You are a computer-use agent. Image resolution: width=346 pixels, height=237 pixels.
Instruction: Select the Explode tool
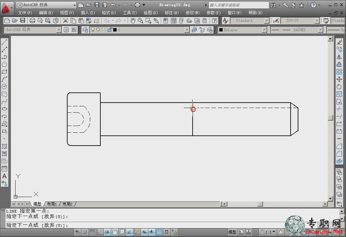339,161
